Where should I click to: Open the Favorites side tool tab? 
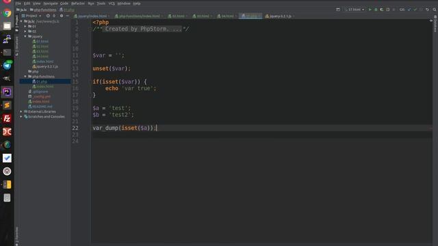coord(16,236)
